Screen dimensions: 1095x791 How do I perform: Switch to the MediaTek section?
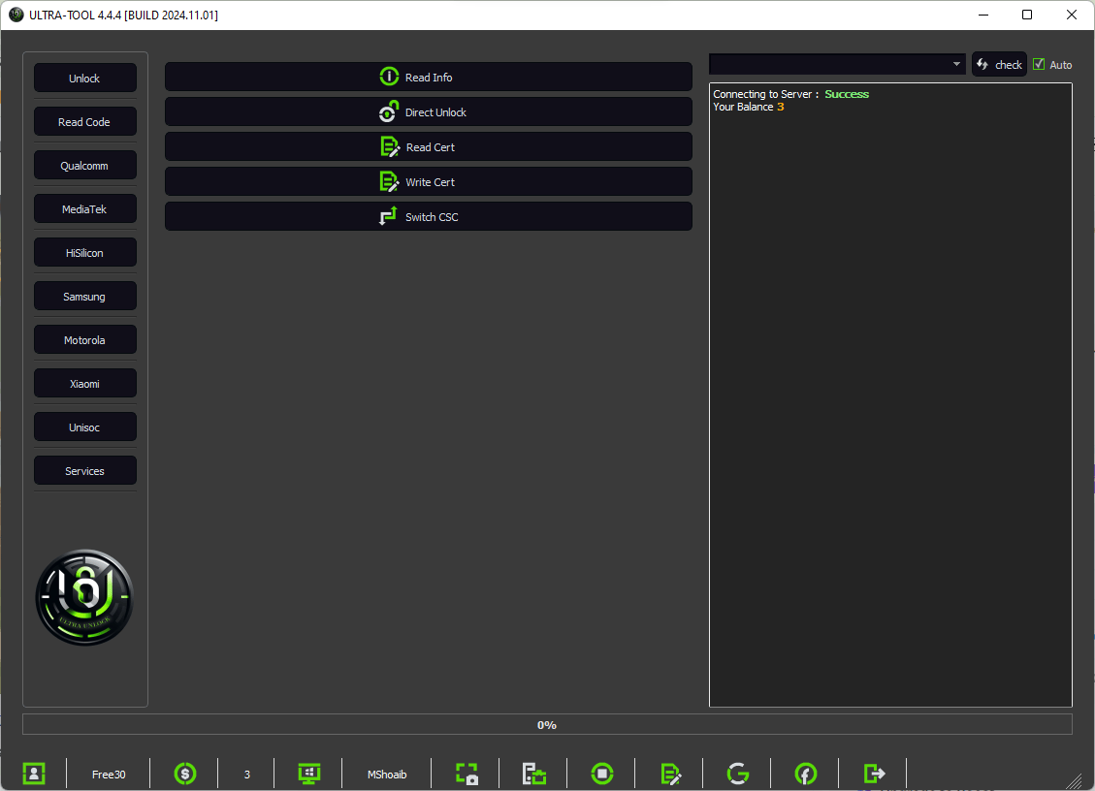85,209
